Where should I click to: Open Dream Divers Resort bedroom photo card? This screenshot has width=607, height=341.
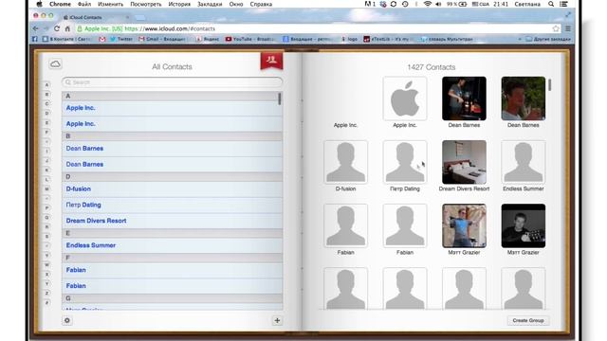pyautogui.click(x=464, y=162)
